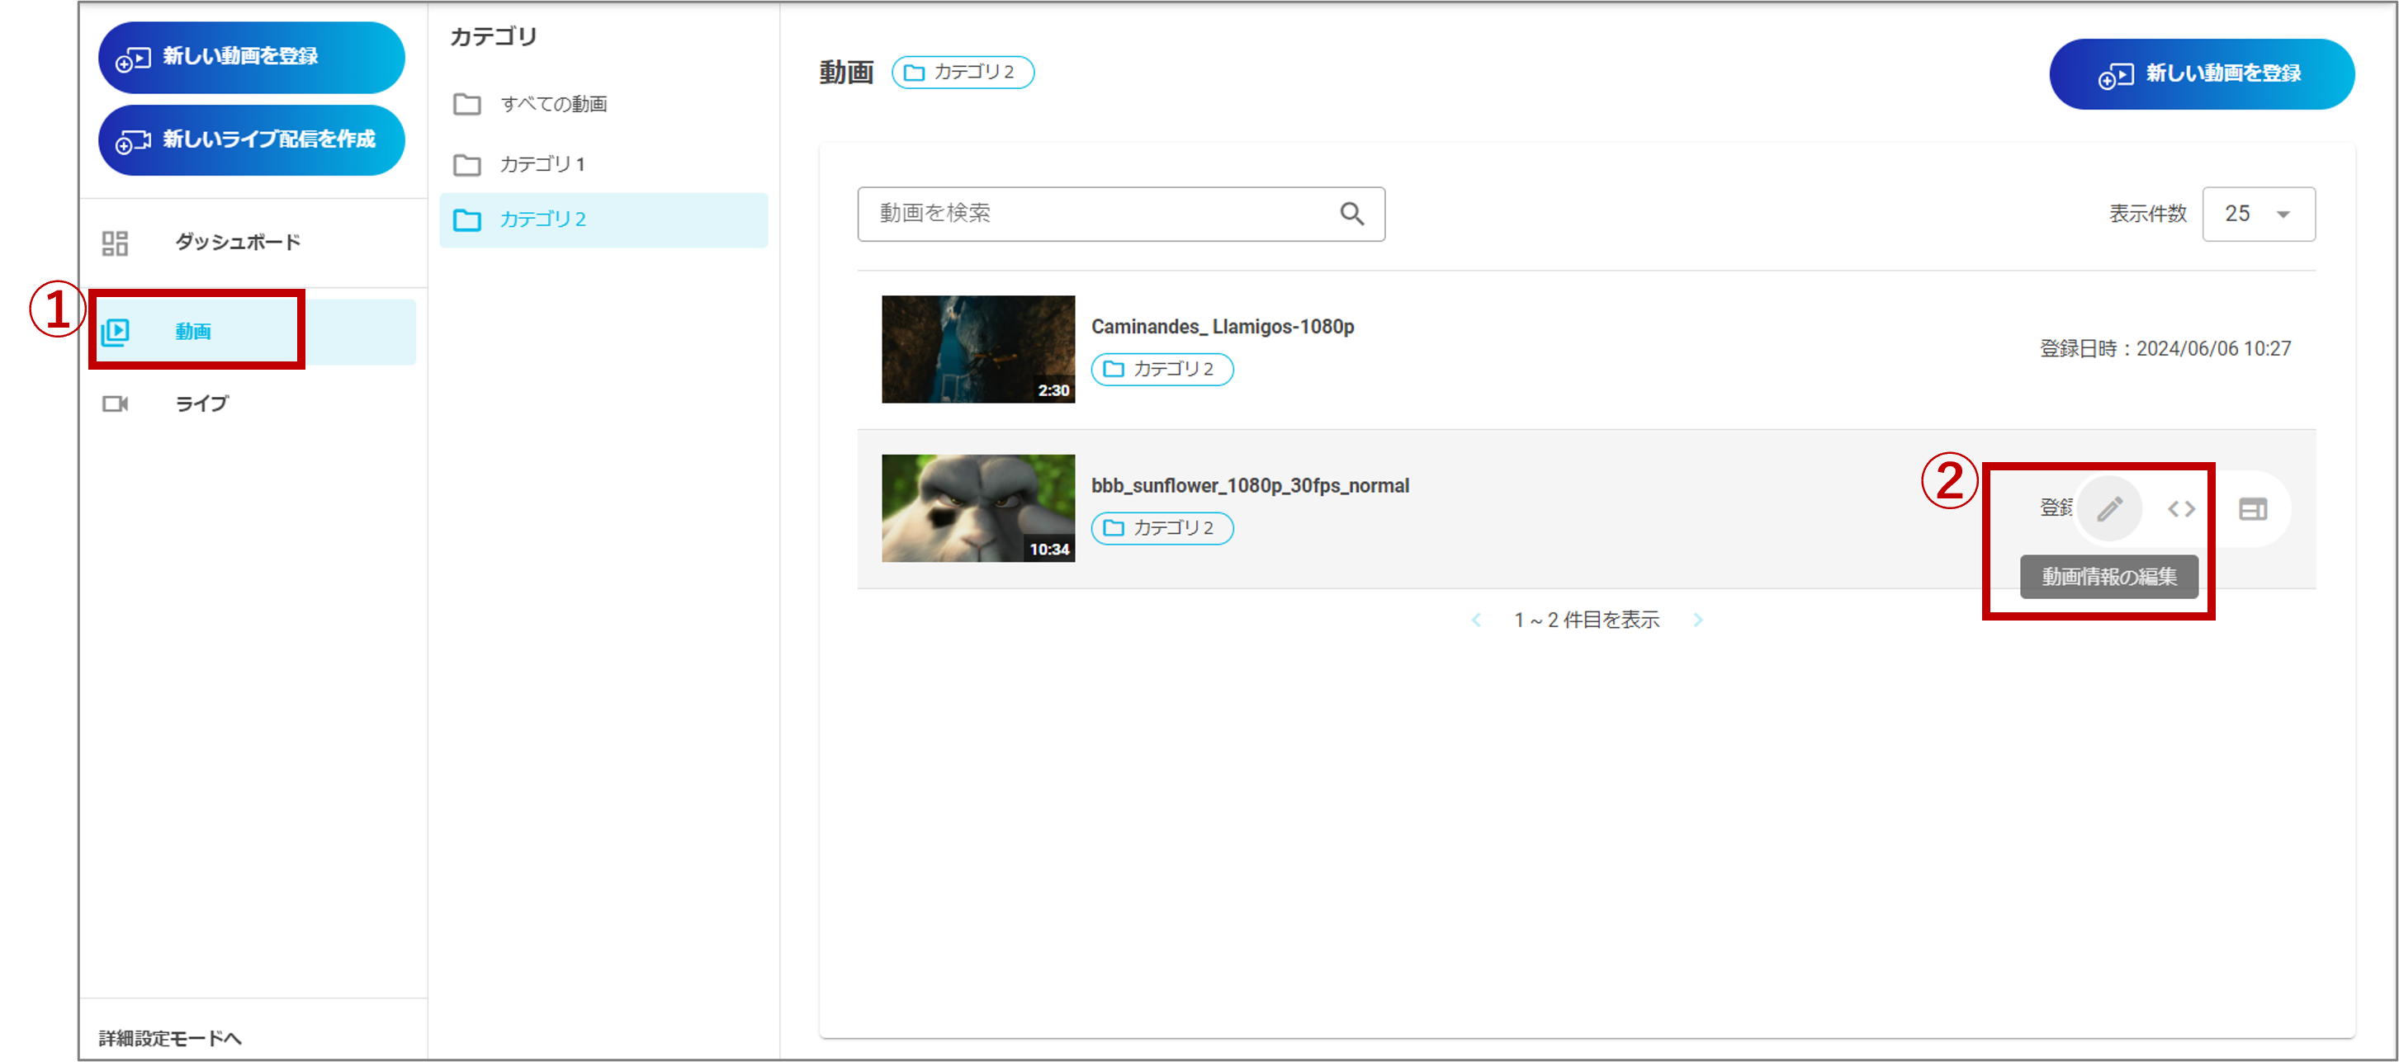This screenshot has width=2399, height=1062.
Task: Click the pencil edit icon for bbb_sunflower
Action: coord(2109,509)
